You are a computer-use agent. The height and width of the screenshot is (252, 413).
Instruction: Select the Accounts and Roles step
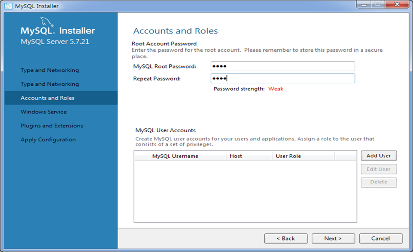[x=61, y=98]
